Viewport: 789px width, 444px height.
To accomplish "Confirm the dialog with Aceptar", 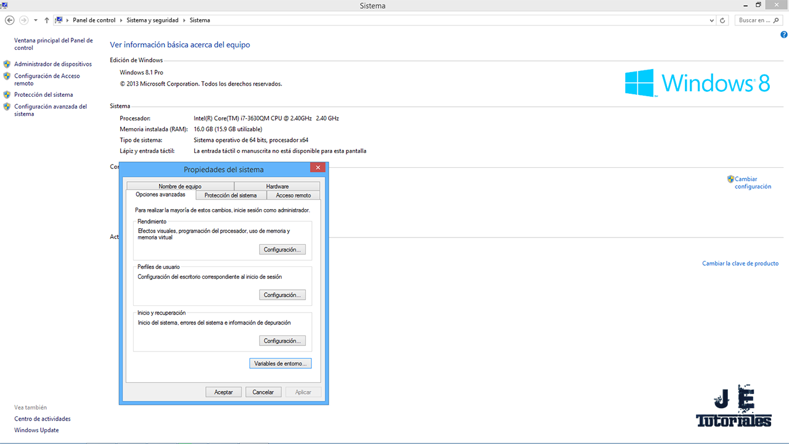I will click(224, 392).
